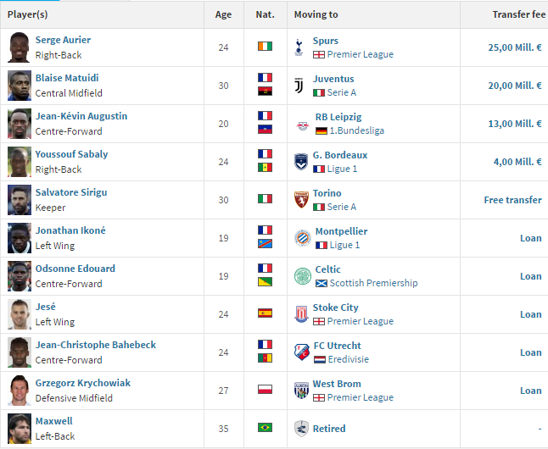
Task: Click the Montpellier club crest icon
Action: click(303, 238)
